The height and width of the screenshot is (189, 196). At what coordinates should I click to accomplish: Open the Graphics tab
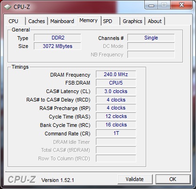[x=133, y=21]
